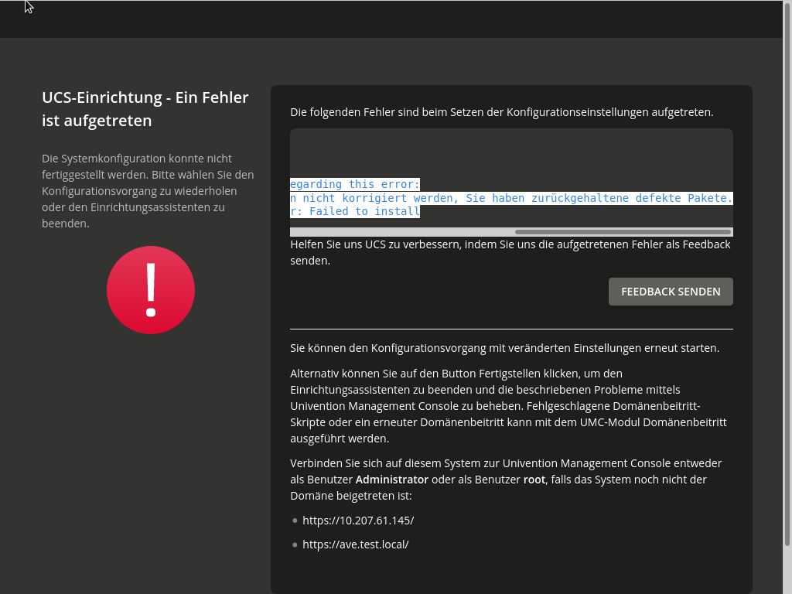Viewport: 792px width, 594px height.
Task: Select the "egarding this error:" log line
Action: (x=354, y=184)
